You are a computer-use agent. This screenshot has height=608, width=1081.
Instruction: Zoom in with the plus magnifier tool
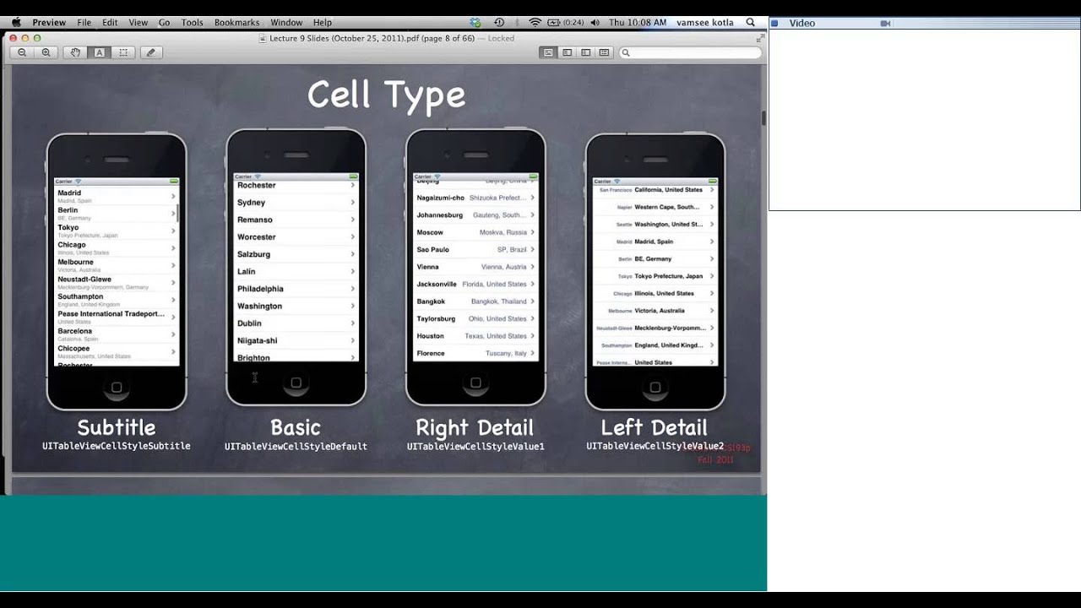pyautogui.click(x=46, y=52)
